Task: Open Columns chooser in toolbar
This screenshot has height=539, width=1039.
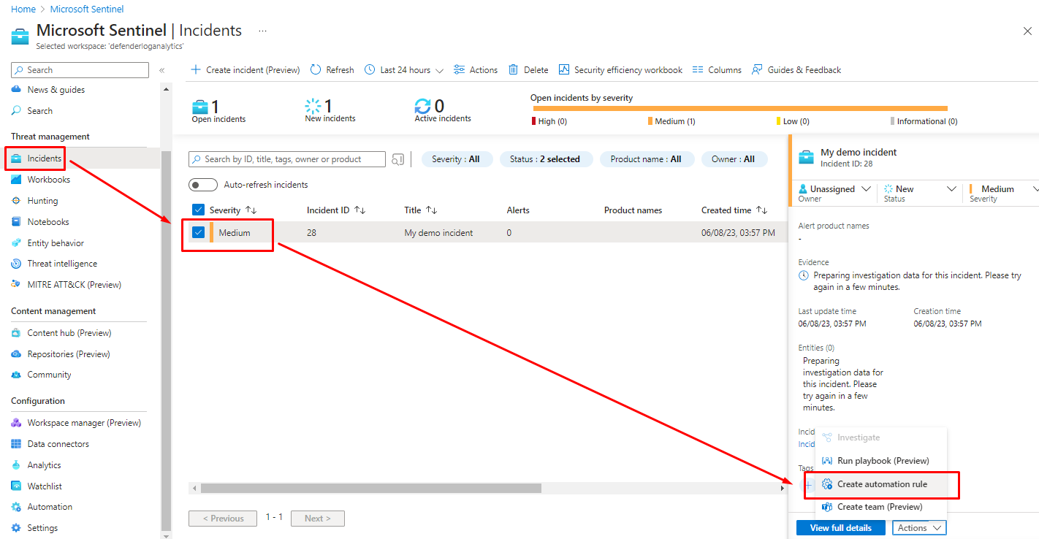Action: tap(716, 70)
